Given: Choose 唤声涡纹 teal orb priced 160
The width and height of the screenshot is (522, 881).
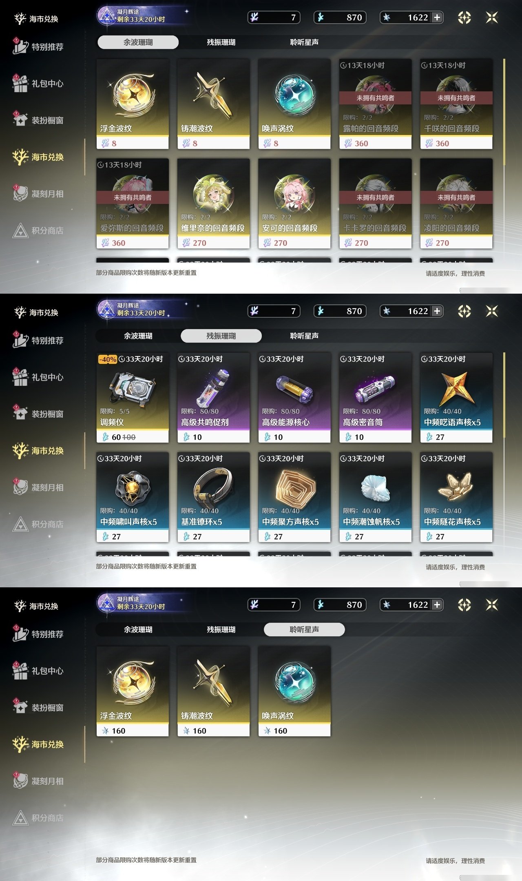Looking at the screenshot, I should pos(294,691).
